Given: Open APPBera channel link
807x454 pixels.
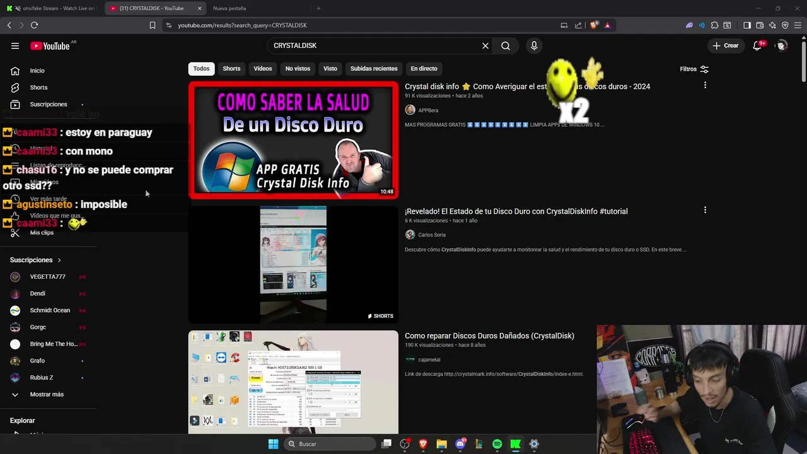Looking at the screenshot, I should coord(428,110).
